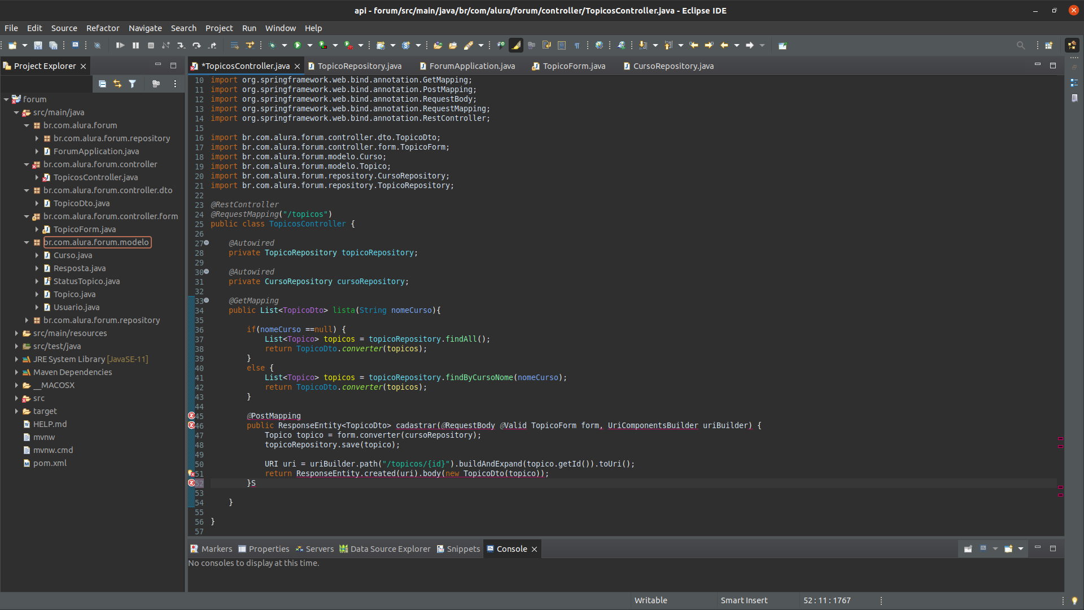The width and height of the screenshot is (1084, 610).
Task: Click the Step Over icon
Action: click(x=196, y=45)
